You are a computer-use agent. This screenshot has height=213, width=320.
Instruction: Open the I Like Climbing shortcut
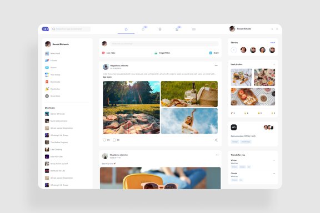click(x=54, y=149)
